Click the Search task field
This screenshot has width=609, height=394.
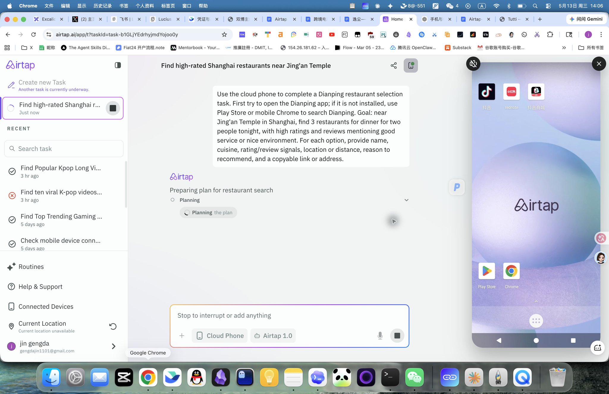click(64, 149)
